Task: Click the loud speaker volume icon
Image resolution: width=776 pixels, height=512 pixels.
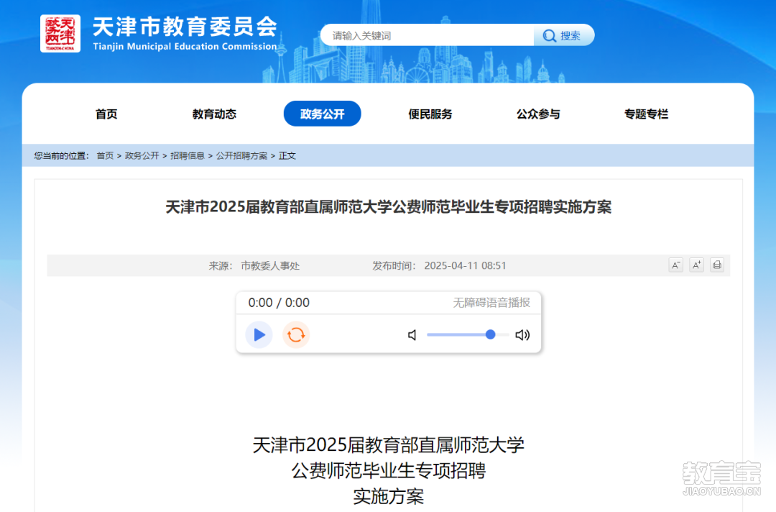Action: 522,335
